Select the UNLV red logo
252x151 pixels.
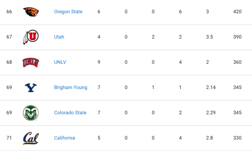(x=31, y=62)
